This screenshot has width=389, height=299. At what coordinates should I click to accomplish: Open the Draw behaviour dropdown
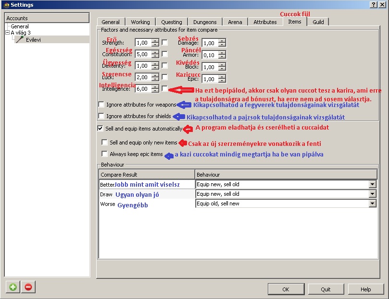pos(372,194)
